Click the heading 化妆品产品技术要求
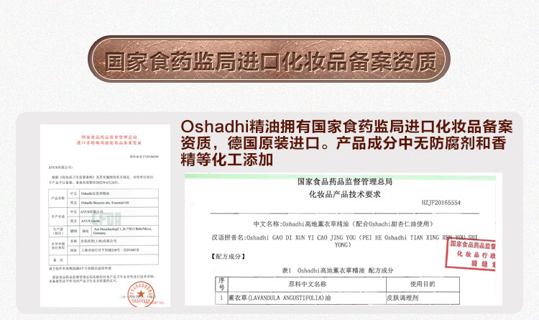Screen dimensions: 539x320 pos(345,194)
